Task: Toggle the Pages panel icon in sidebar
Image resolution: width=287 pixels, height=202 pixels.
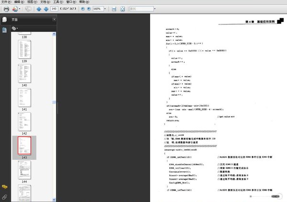Action: (5, 20)
